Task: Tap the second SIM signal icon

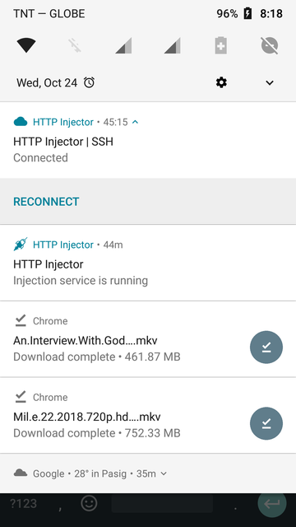Action: (172, 45)
